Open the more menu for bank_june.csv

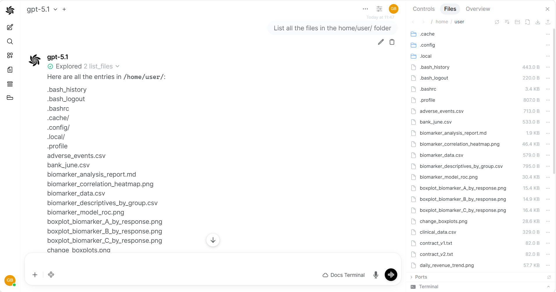(x=548, y=122)
